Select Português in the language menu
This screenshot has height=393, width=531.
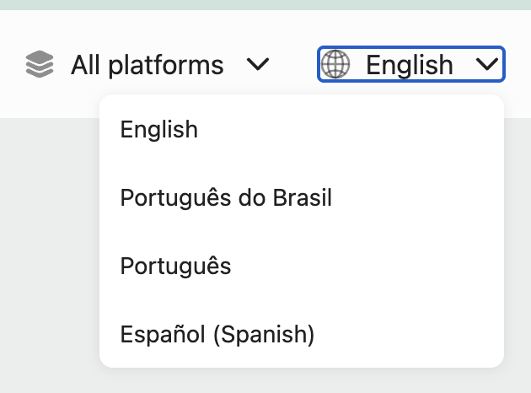click(302, 266)
